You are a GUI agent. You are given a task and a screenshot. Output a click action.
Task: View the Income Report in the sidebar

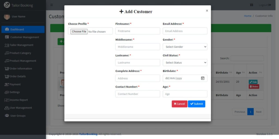point(23,100)
